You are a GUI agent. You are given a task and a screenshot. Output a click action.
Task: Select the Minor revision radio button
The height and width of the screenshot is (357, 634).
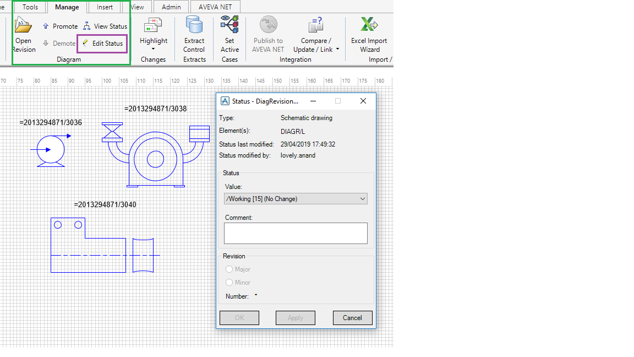229,282
